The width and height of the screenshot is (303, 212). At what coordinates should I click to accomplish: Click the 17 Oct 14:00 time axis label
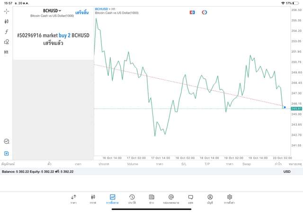pyautogui.click(x=160, y=158)
